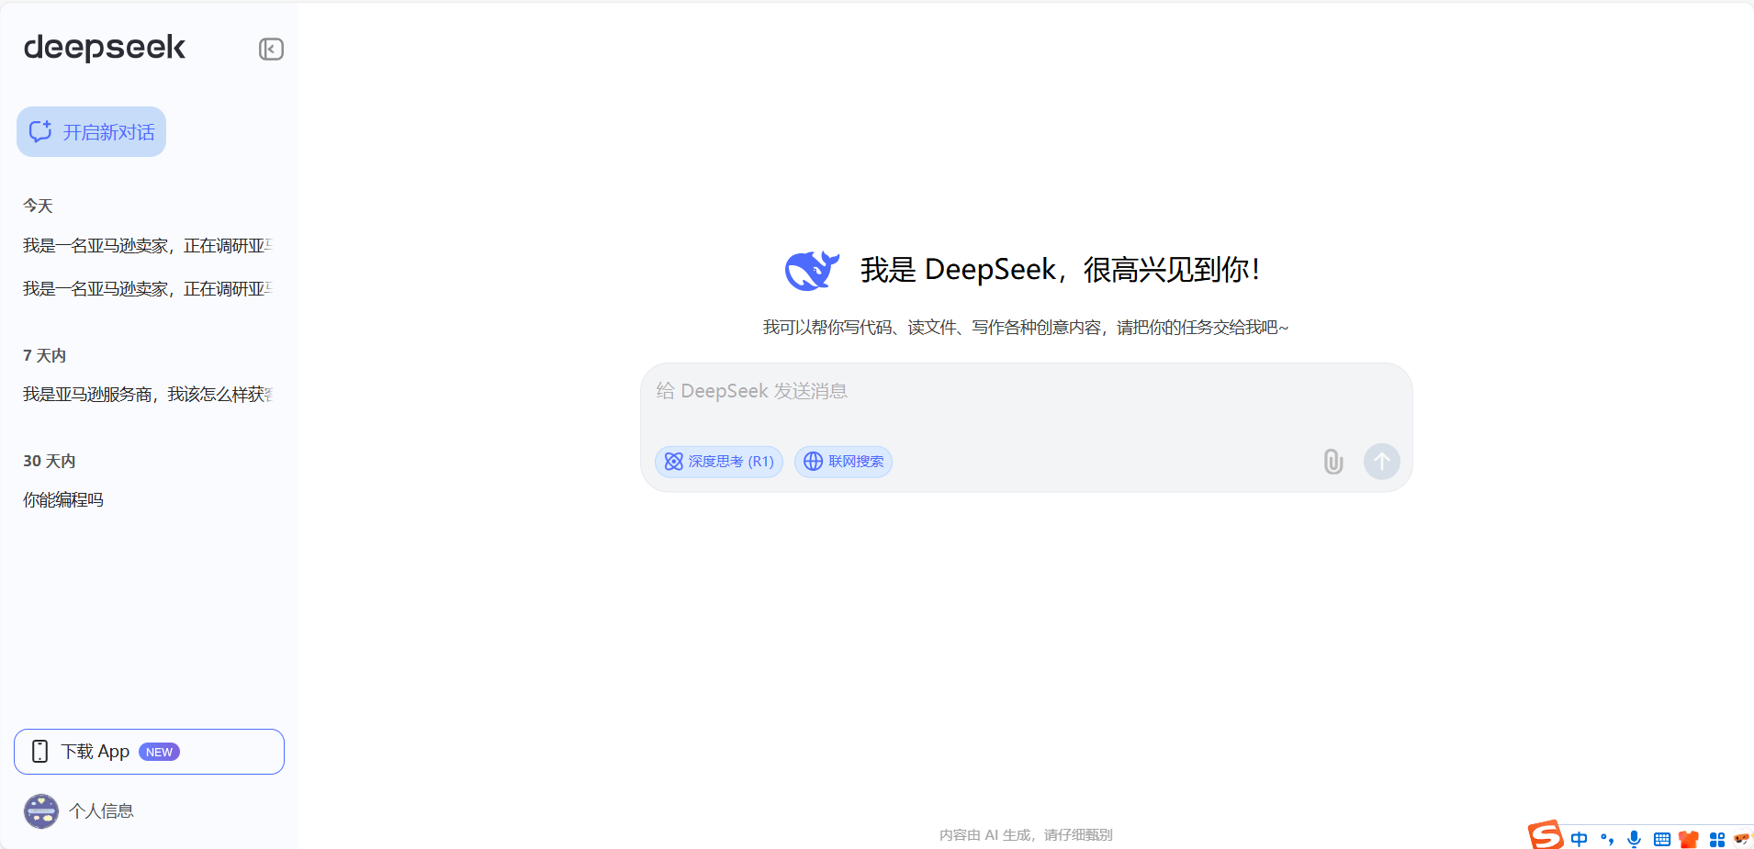
Task: Open chat 我是亚马逊服务商 under 7 天内
Action: (x=148, y=395)
